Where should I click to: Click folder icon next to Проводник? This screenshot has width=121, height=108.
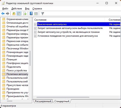[x=4, y=89]
